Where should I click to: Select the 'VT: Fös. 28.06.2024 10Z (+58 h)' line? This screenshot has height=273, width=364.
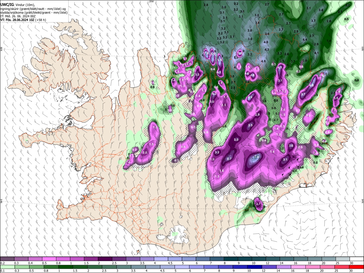coord(23,20)
